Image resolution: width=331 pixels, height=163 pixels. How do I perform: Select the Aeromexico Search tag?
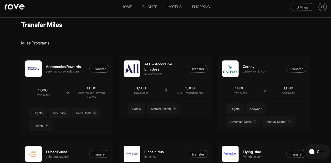pyautogui.click(x=40, y=126)
